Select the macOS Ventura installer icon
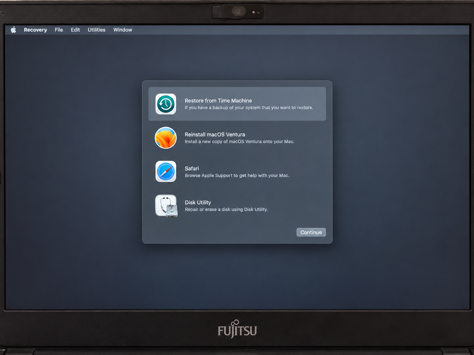Screen dimensions: 474x355 click(166, 138)
